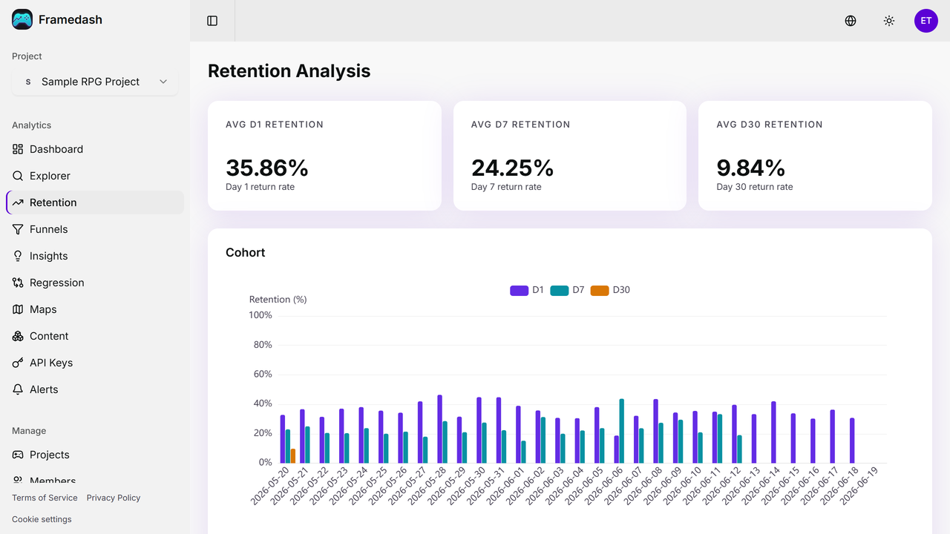Hide the D30 orange legend swatch

600,290
